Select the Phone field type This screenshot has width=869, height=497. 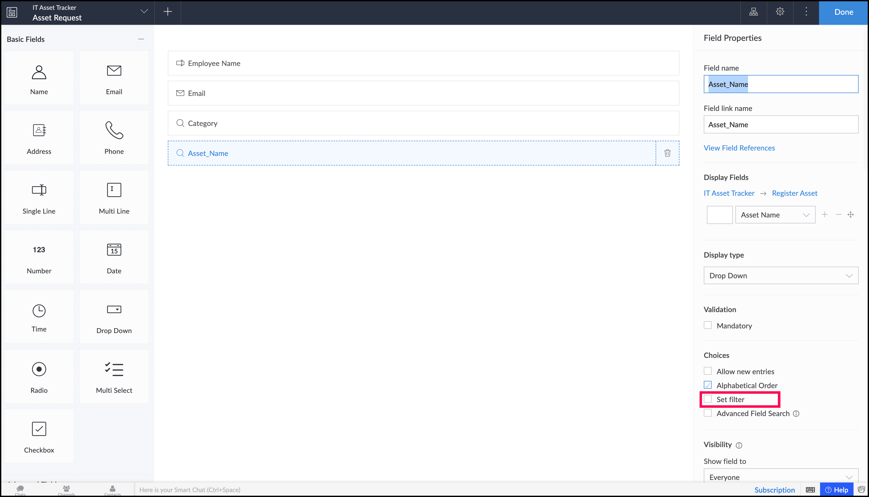114,137
